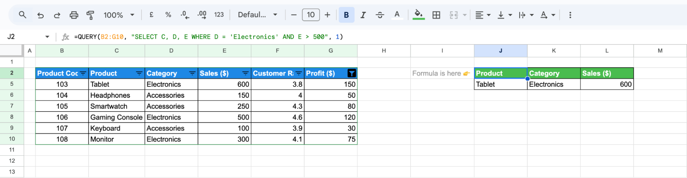Image resolution: width=687 pixels, height=178 pixels.
Task: Select row 2 header
Action: [x=12, y=73]
